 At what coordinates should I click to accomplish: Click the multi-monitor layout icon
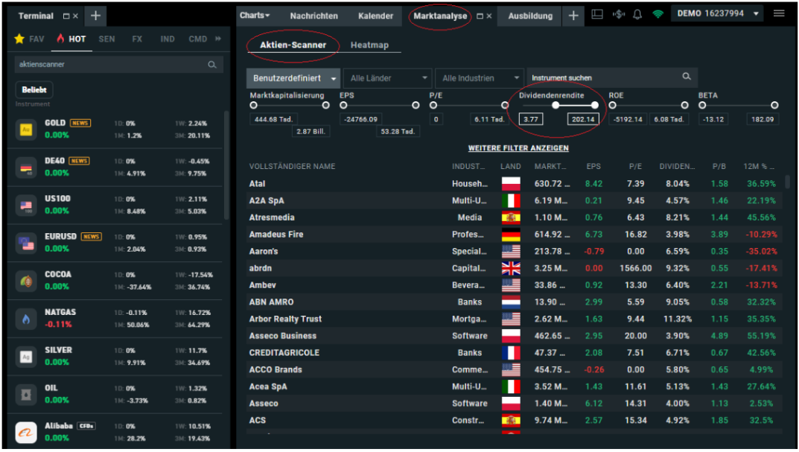pos(596,13)
